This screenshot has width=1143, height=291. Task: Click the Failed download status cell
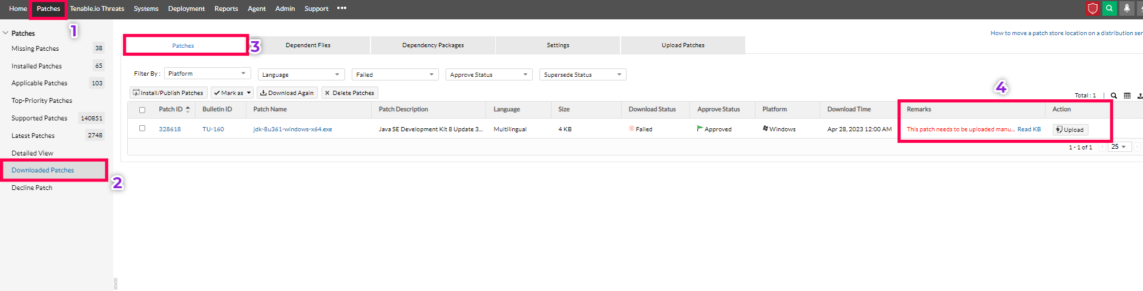[641, 129]
